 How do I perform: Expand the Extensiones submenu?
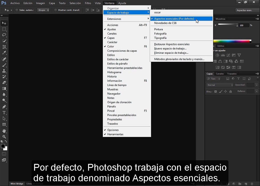tap(127, 19)
